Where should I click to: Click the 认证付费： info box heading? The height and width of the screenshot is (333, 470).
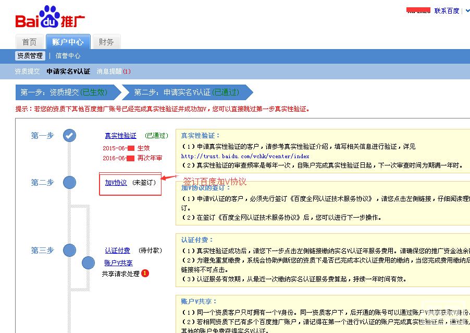(197, 240)
